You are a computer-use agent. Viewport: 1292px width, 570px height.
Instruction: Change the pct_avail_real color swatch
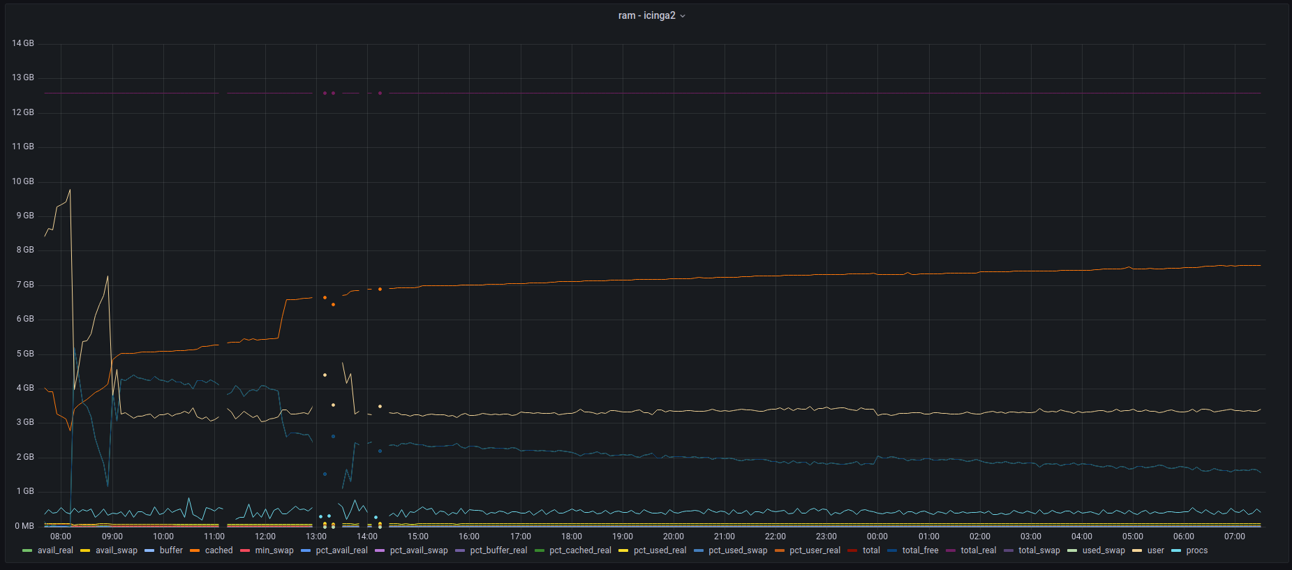(x=306, y=550)
